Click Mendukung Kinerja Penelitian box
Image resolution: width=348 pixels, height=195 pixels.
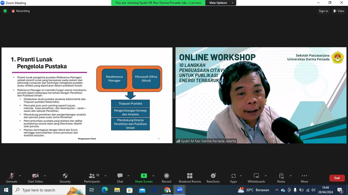coord(130,124)
